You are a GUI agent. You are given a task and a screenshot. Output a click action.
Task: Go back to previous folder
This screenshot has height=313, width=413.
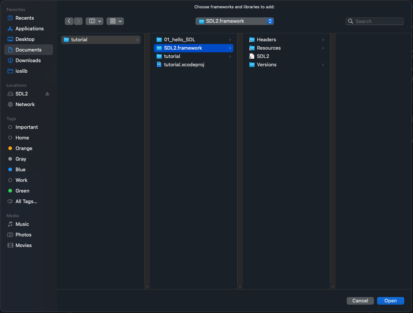69,21
